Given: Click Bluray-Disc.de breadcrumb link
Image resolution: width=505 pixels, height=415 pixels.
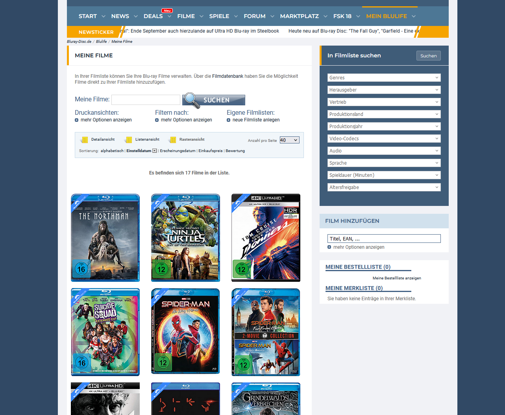Looking at the screenshot, I should [79, 42].
